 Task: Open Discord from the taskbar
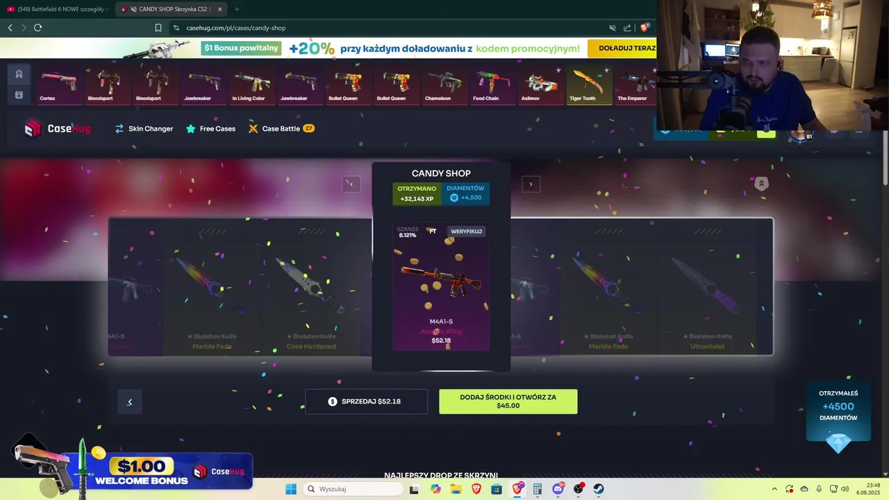(x=558, y=489)
